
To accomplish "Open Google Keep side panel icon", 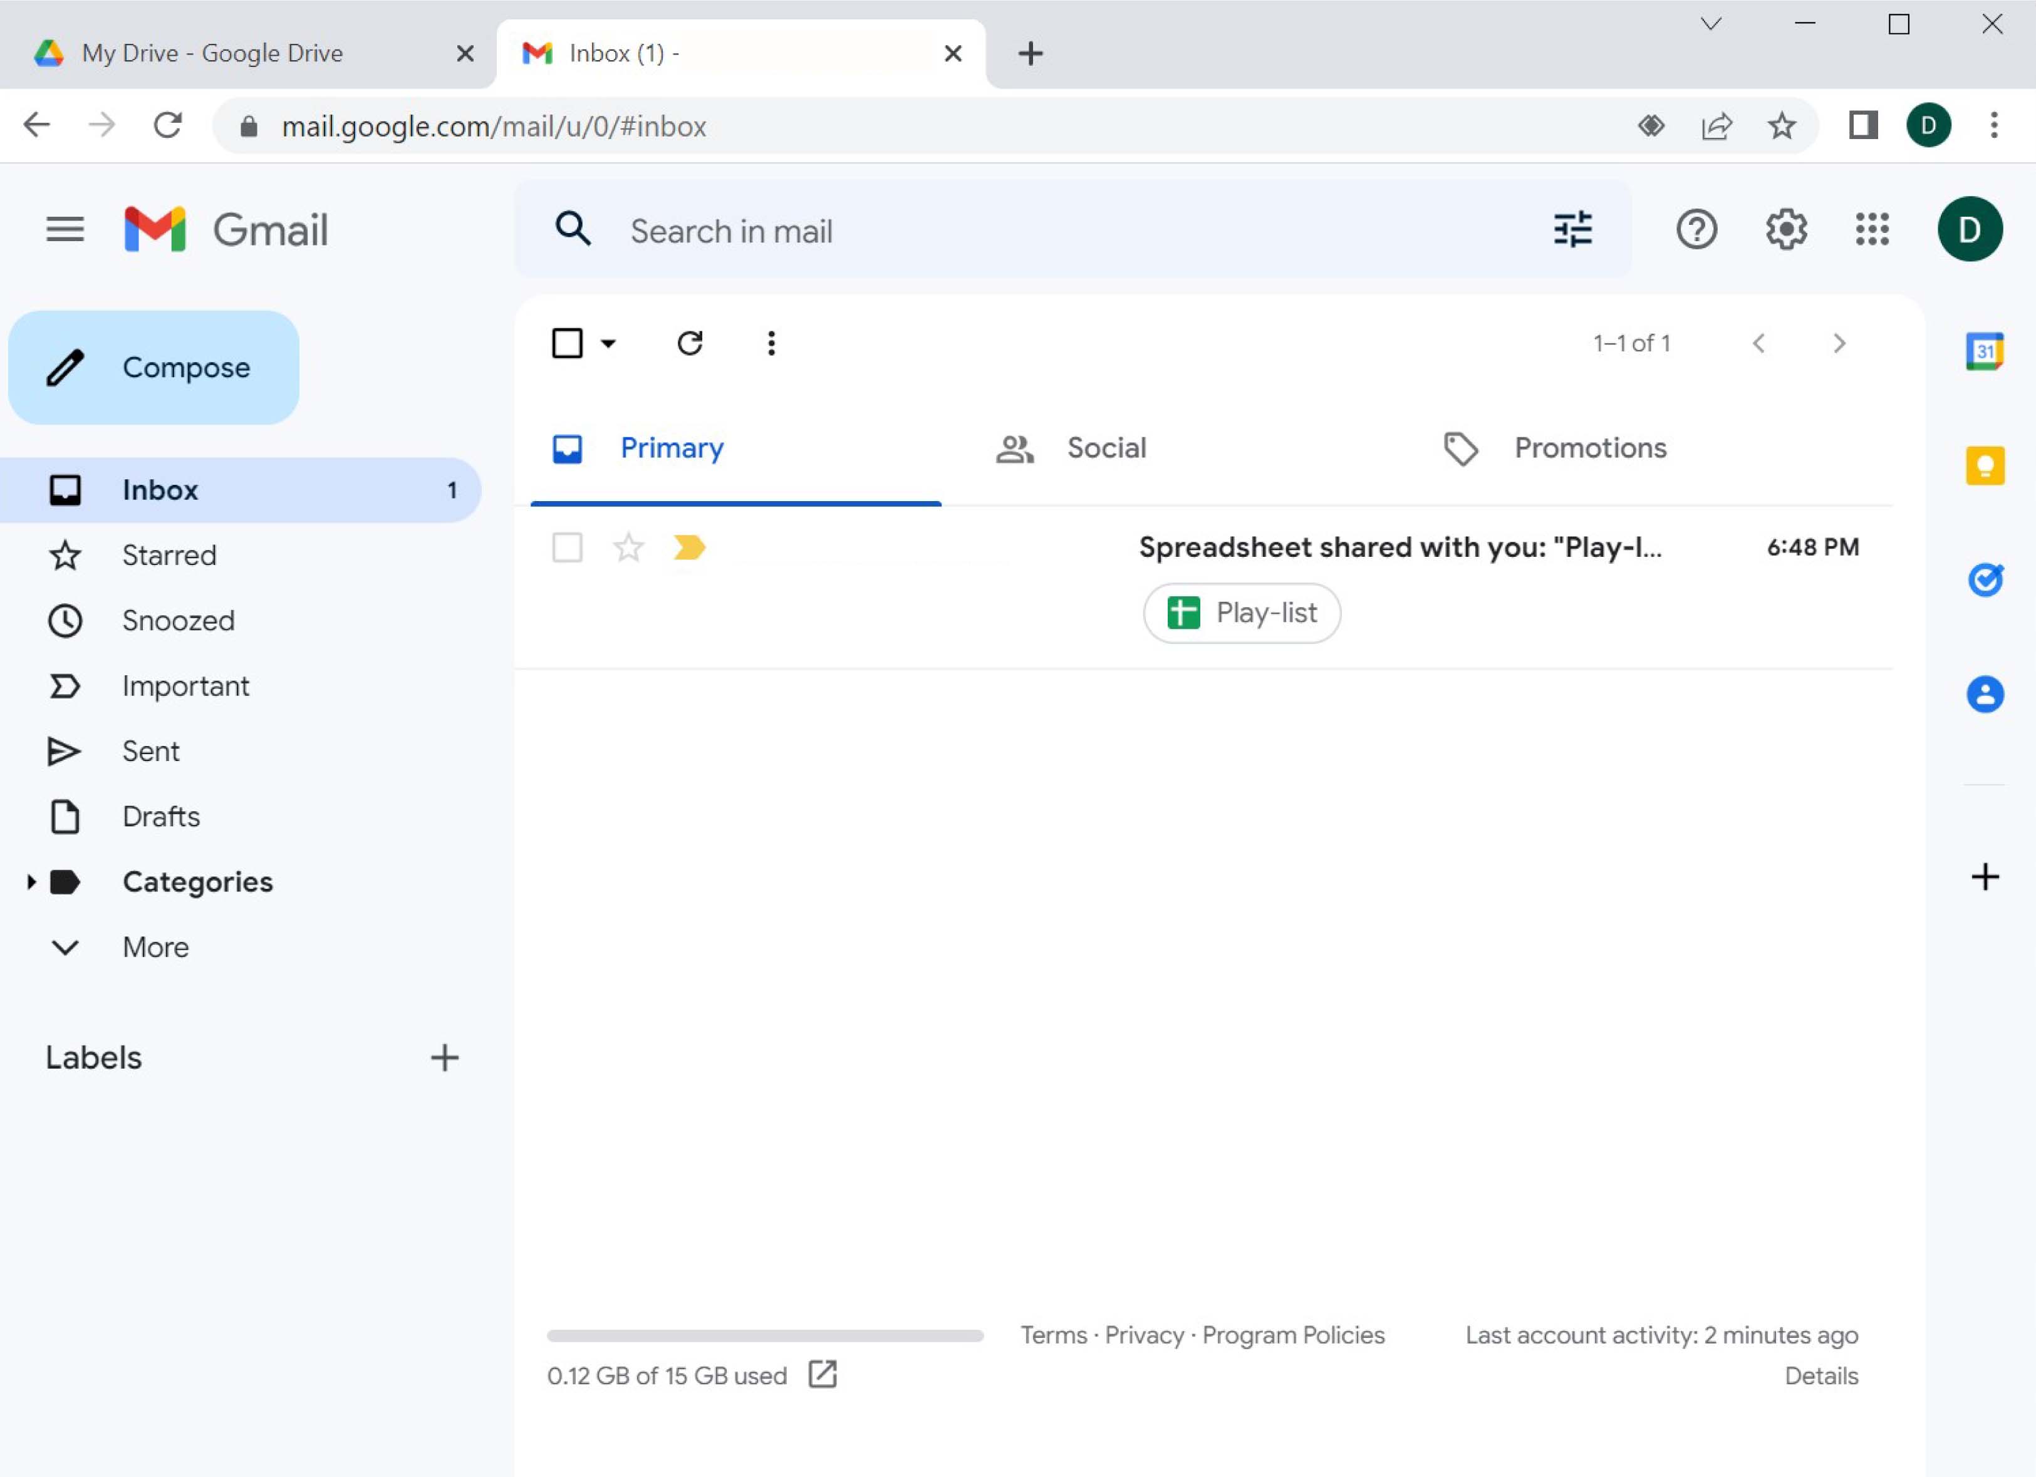I will (x=1984, y=466).
